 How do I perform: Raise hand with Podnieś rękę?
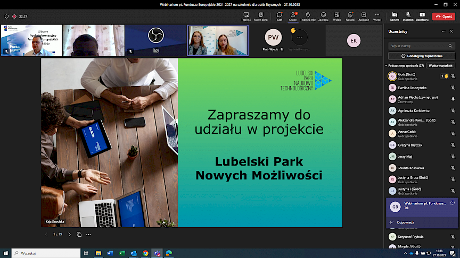[308, 16]
